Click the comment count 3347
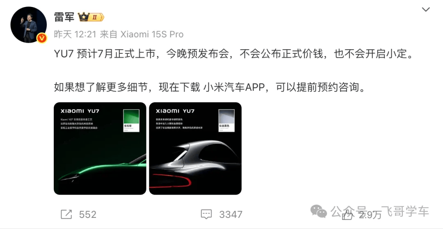Screen dimensions: 443x229 pyautogui.click(x=231, y=215)
